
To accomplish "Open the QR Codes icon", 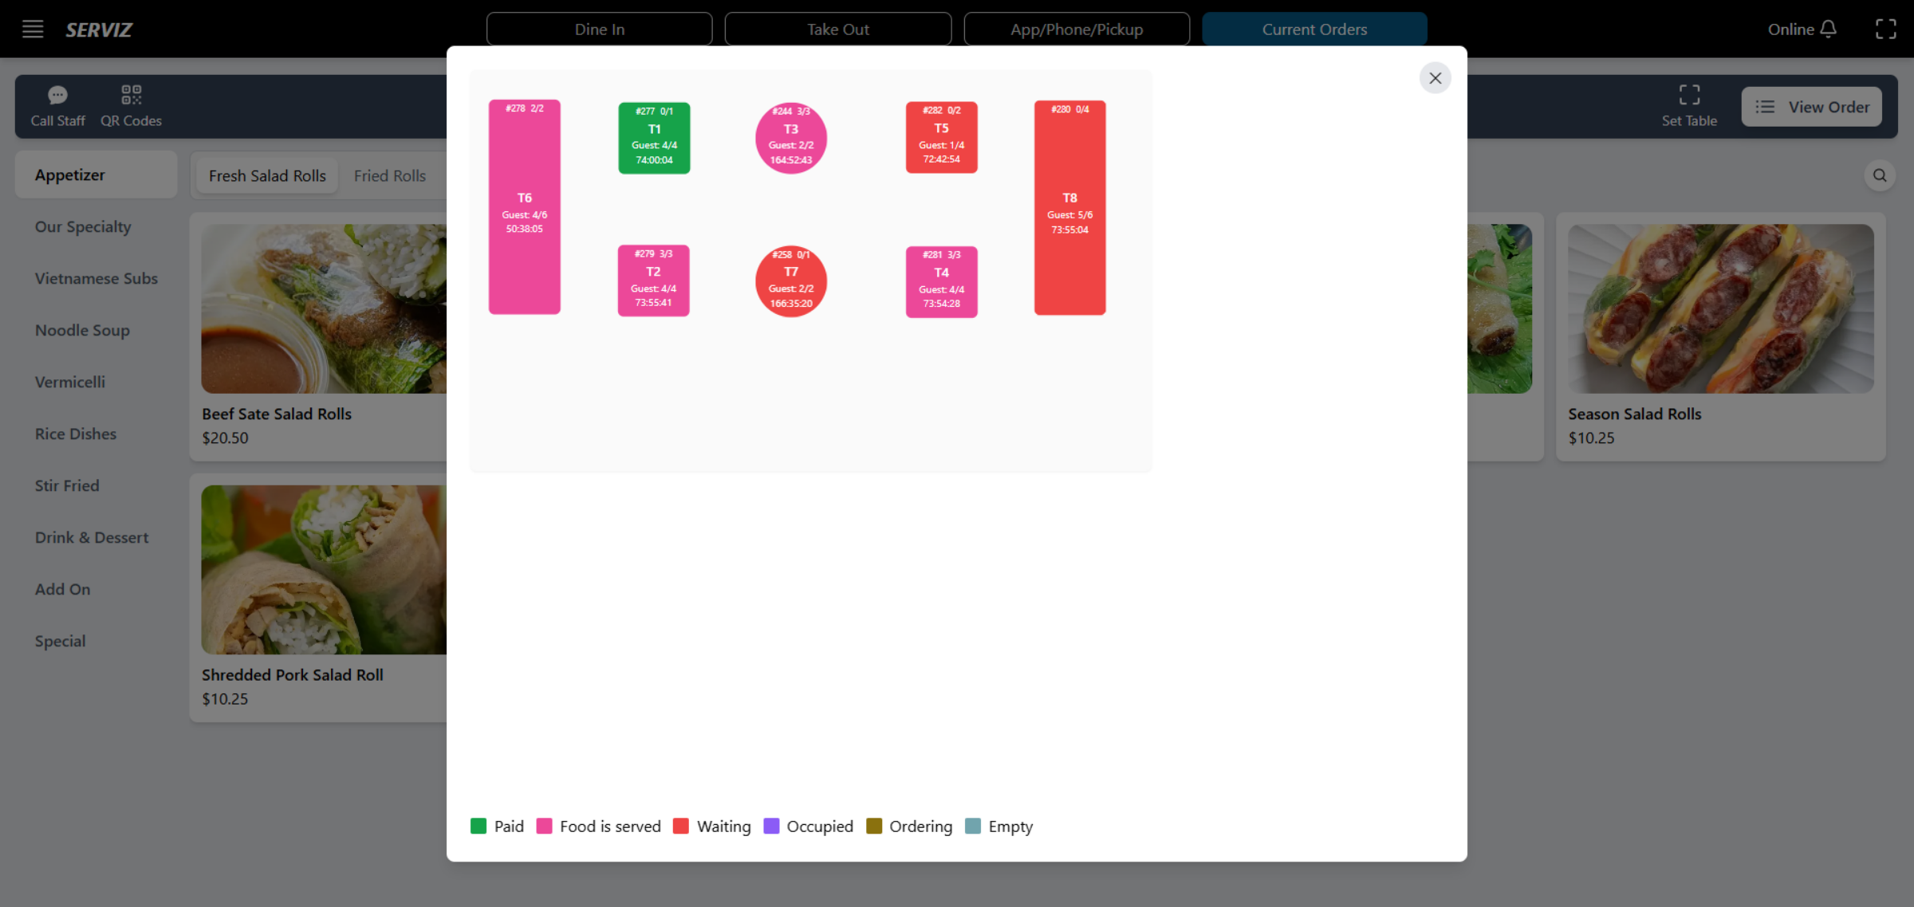I will point(131,95).
